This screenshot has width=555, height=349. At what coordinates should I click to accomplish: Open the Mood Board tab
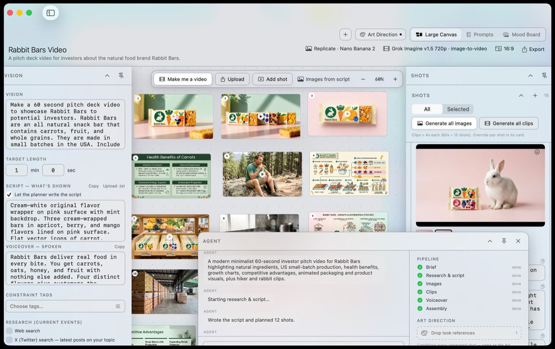(x=522, y=35)
